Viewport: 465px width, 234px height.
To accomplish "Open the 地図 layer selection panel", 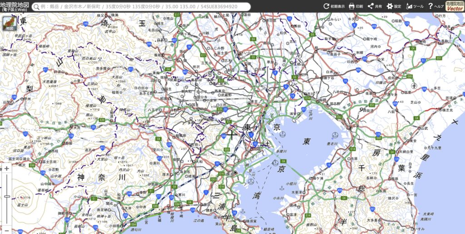I will [x=8, y=24].
